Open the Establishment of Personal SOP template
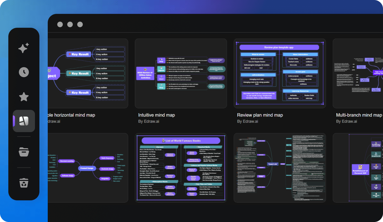 (x=358, y=168)
